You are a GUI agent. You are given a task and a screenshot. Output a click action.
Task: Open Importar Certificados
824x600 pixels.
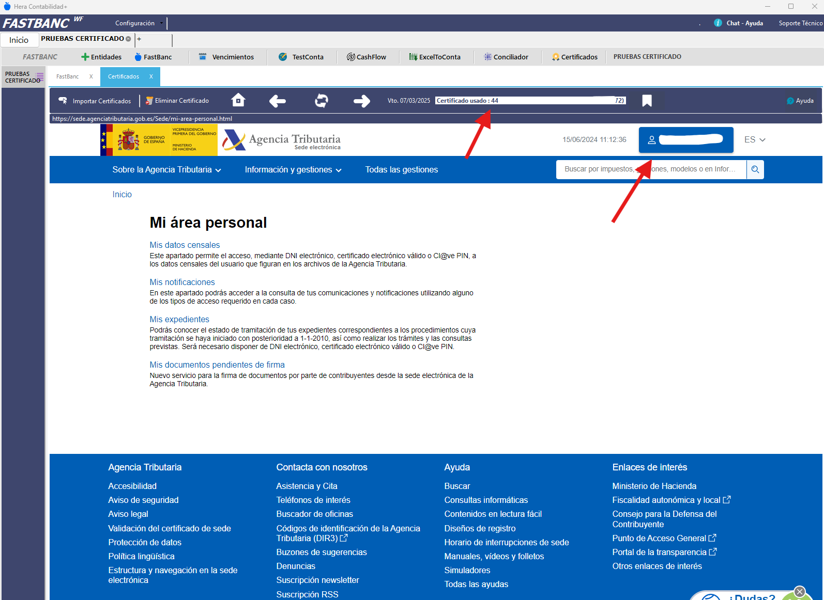pos(95,101)
